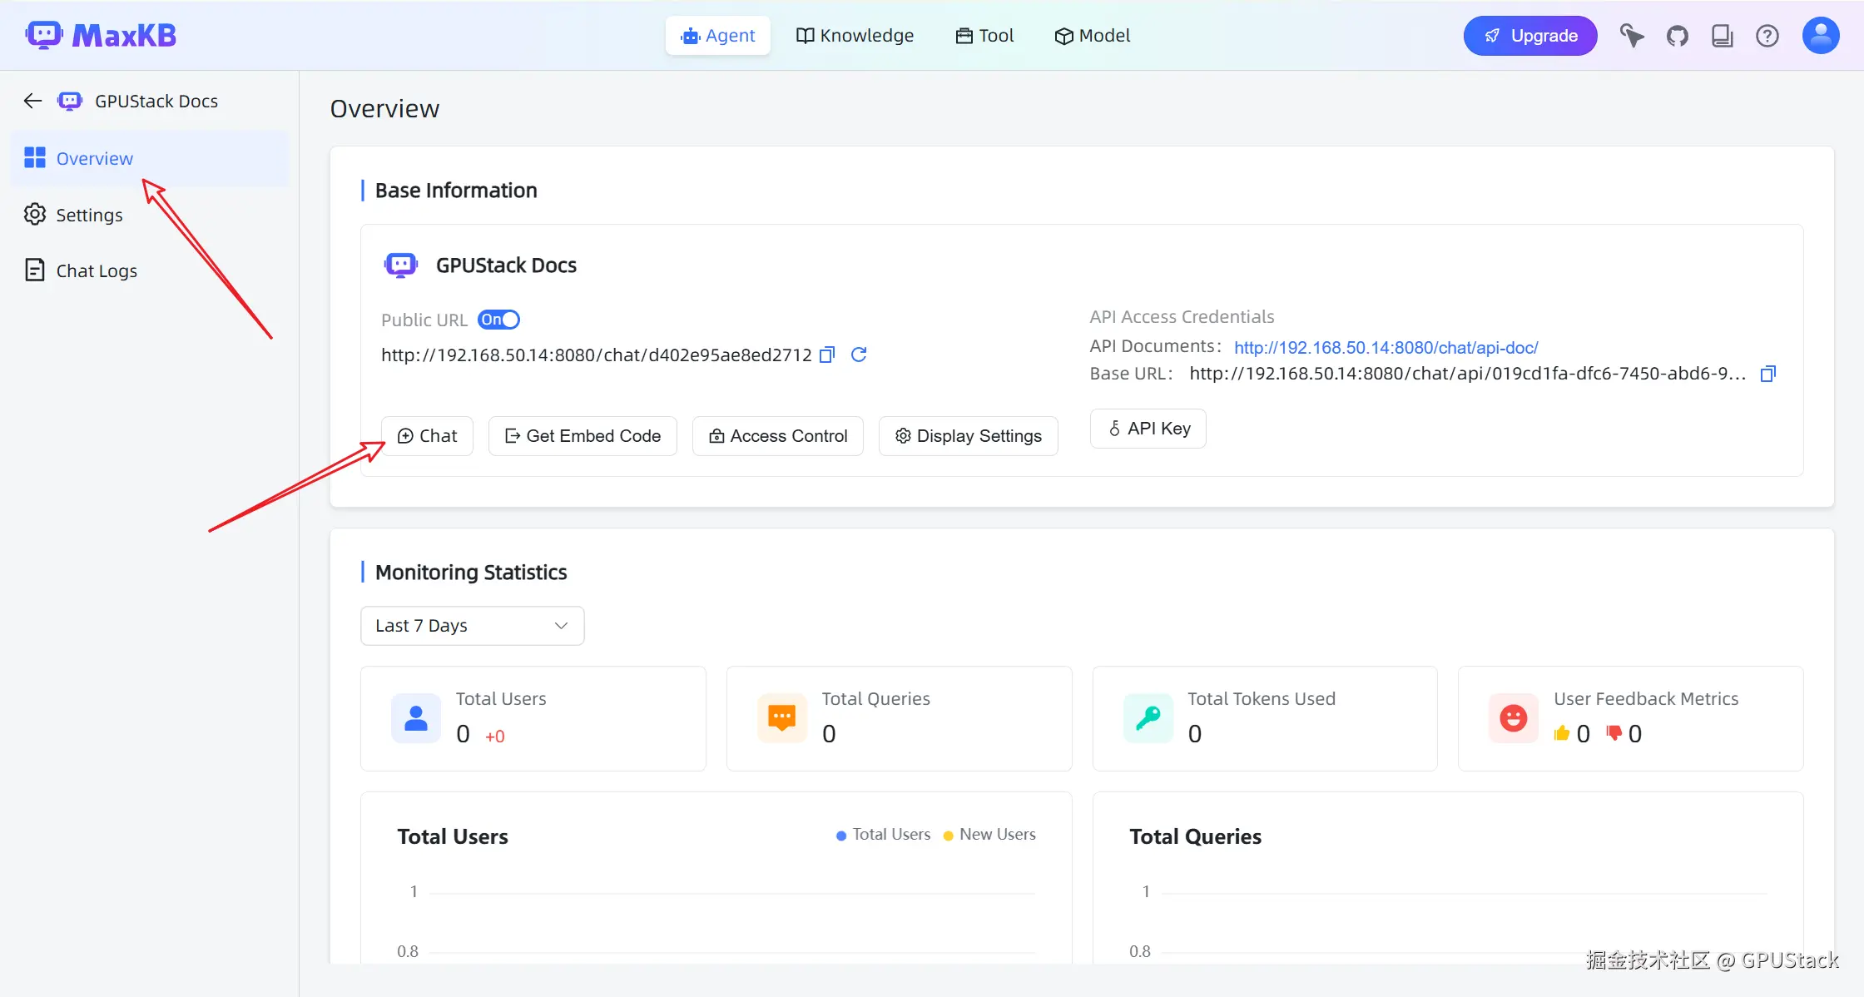This screenshot has height=997, width=1864.
Task: Open Settings in the sidebar
Action: [88, 215]
